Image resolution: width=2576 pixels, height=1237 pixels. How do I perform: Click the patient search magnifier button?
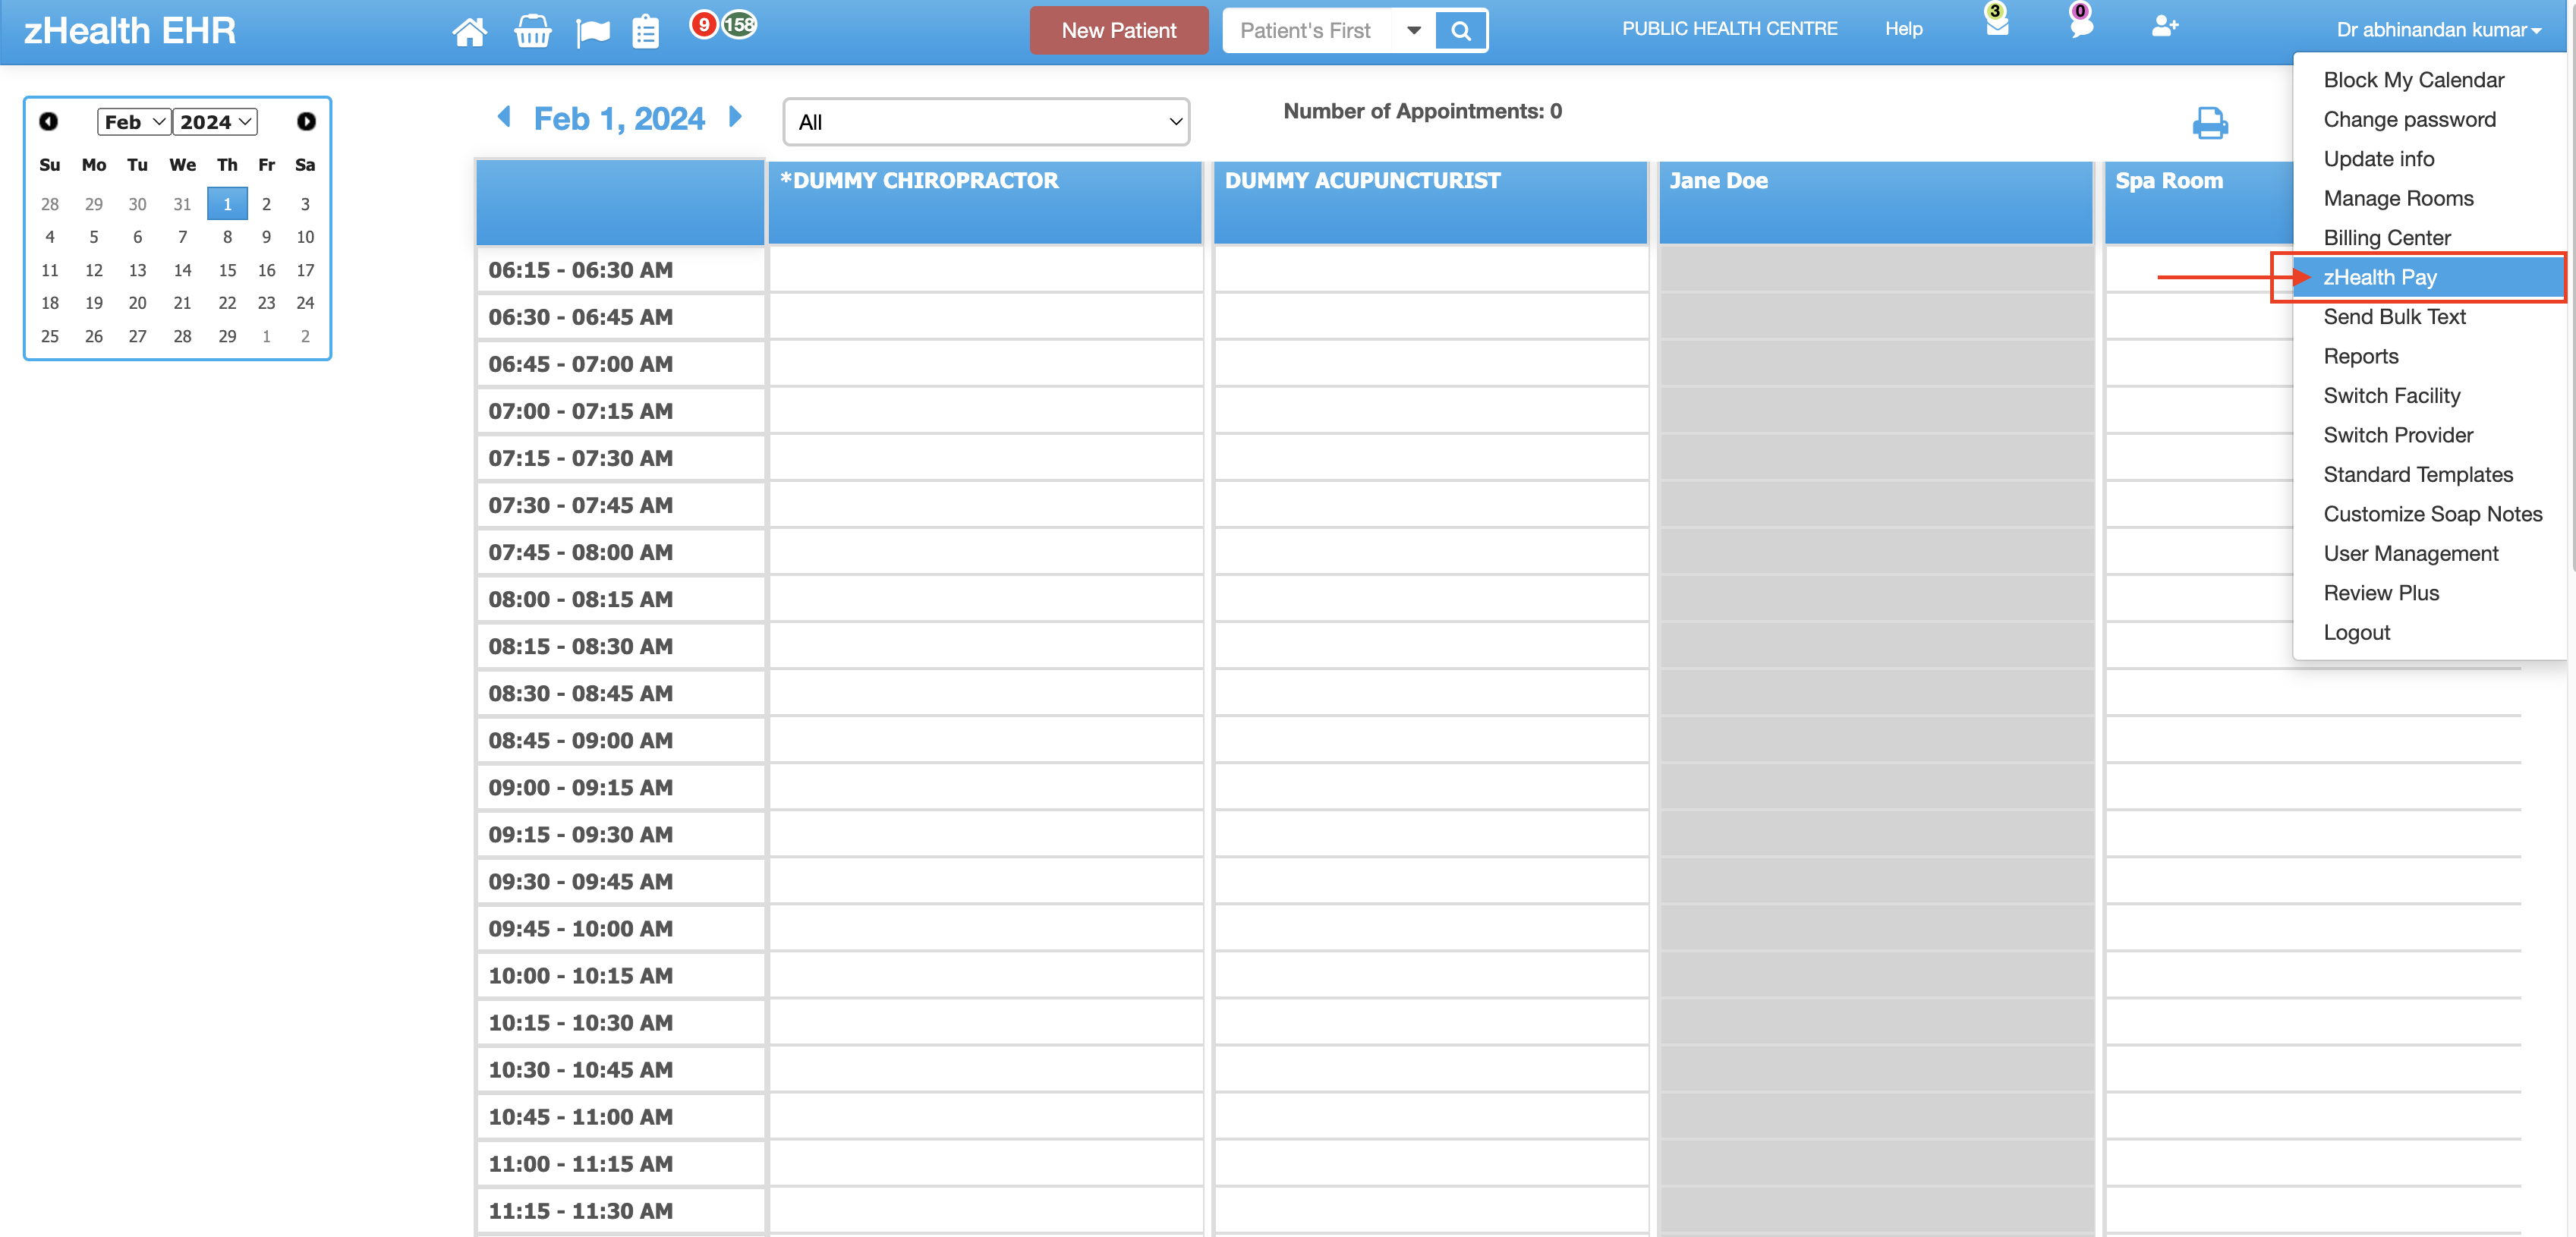(1460, 31)
